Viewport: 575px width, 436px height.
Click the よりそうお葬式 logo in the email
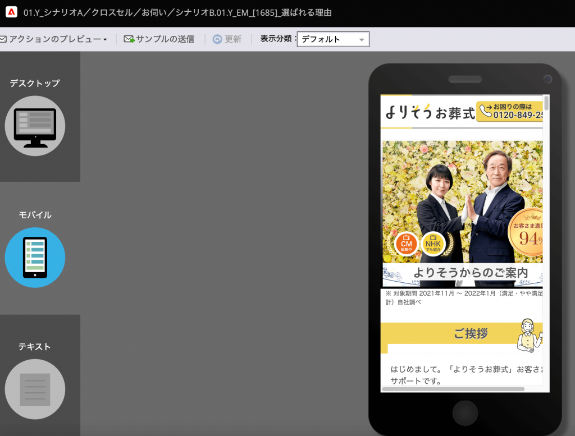[430, 112]
